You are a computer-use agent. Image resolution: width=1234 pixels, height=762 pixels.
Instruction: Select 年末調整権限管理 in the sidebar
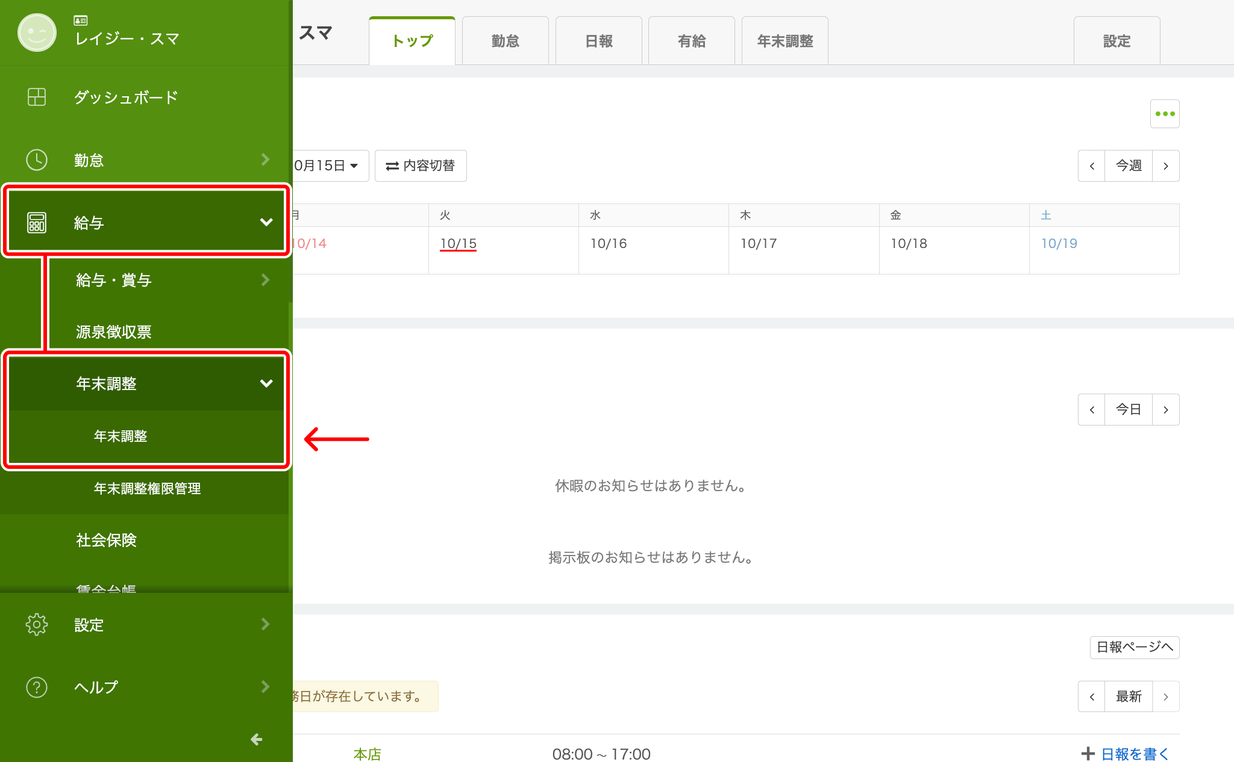click(x=148, y=489)
